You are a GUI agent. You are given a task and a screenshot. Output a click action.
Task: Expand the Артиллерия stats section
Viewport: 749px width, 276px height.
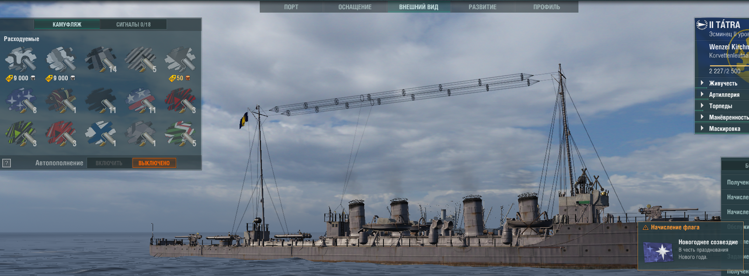(724, 95)
